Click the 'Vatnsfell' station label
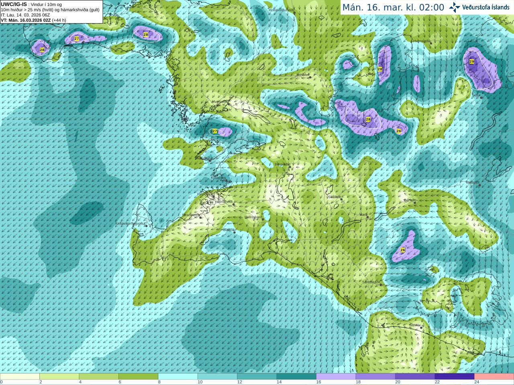The image size is (514, 385). coord(473,182)
